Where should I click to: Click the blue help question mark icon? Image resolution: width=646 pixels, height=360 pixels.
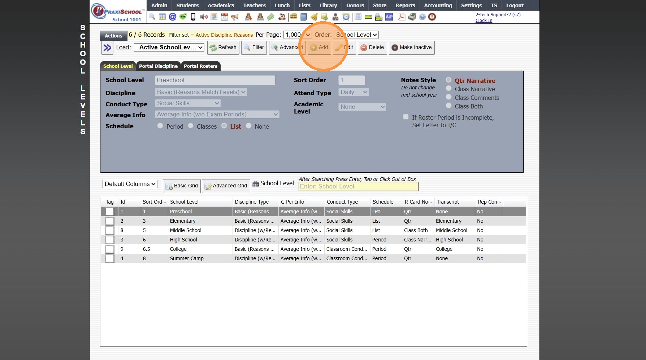click(422, 17)
